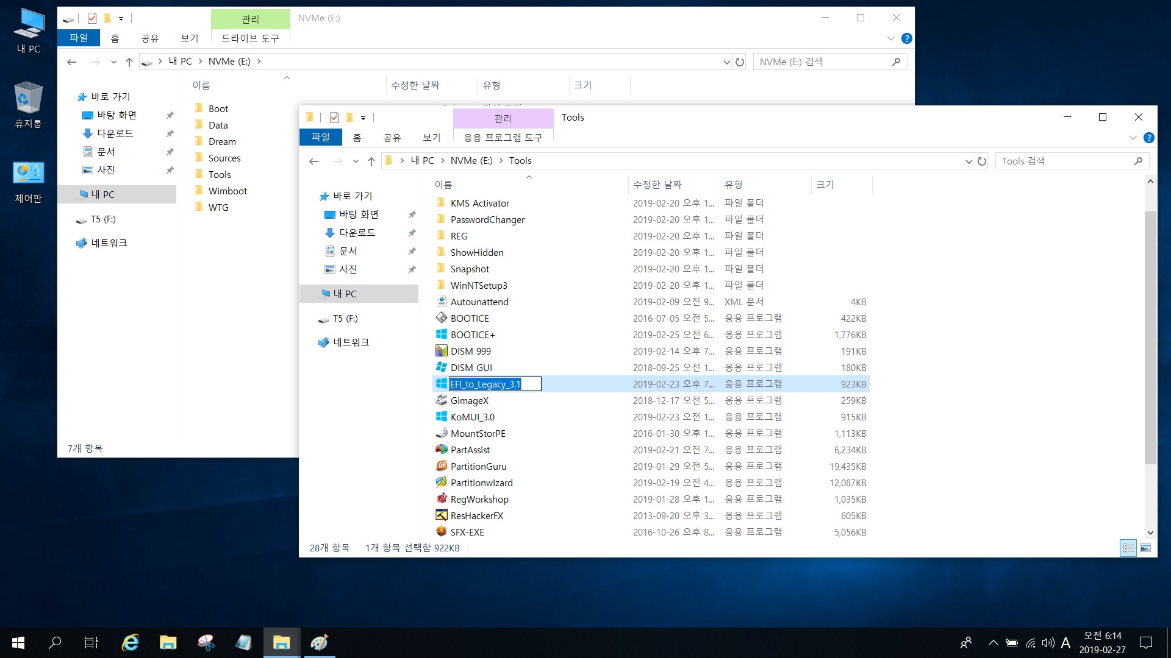This screenshot has height=658, width=1171.
Task: Expand NVMe (E:) breadcrumb chevron in Tools window
Action: pyautogui.click(x=501, y=161)
